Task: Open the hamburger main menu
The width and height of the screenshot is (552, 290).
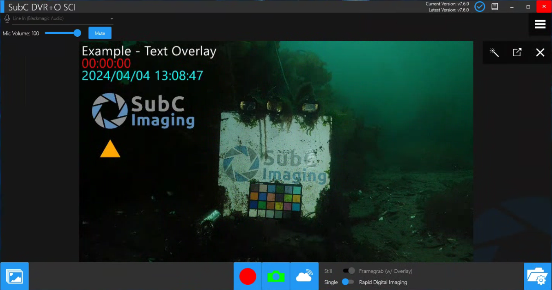Action: (540, 24)
